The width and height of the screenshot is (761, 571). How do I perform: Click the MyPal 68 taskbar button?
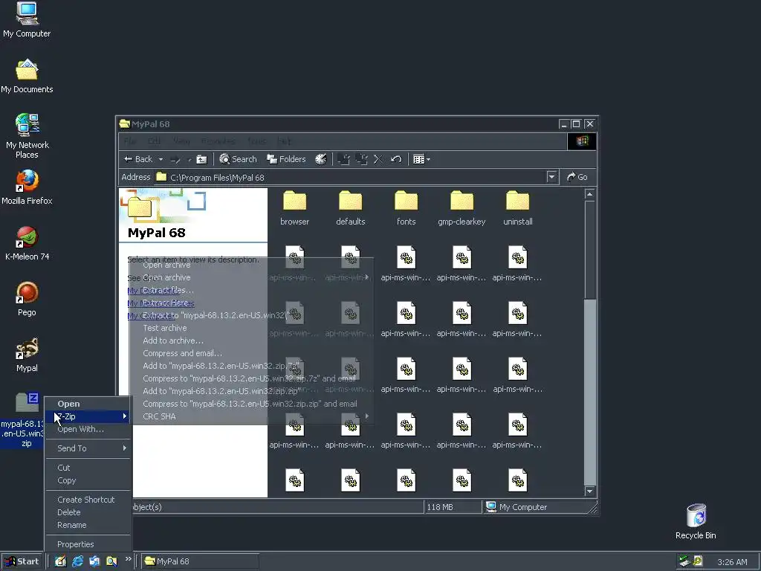coord(200,561)
